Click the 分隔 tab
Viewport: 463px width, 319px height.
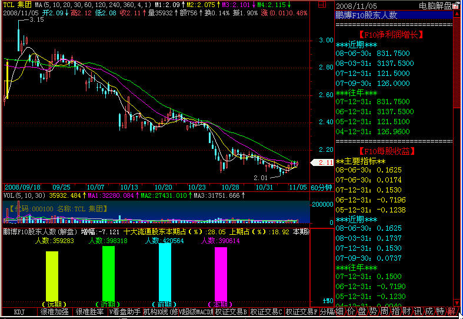coord(327,311)
